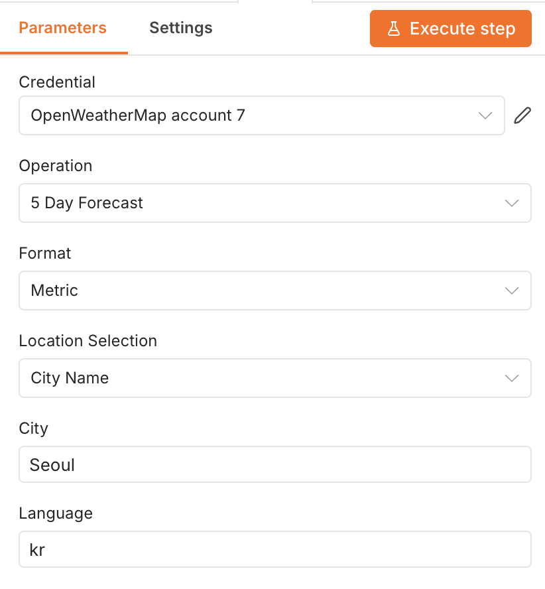
Task: Click the flask icon on Execute step
Action: (394, 29)
